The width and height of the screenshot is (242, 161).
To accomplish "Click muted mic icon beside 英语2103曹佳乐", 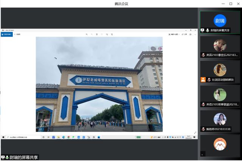I will pos(203,55).
